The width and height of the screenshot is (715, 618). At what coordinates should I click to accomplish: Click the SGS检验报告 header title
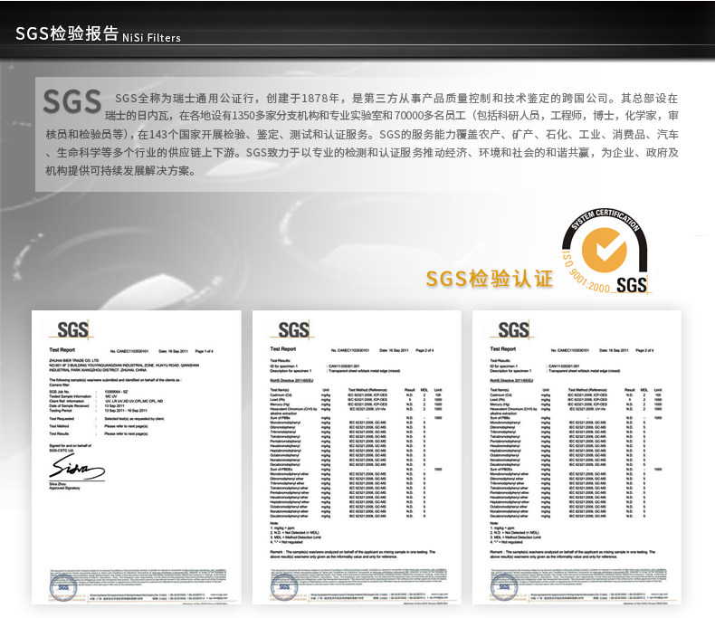click(67, 33)
